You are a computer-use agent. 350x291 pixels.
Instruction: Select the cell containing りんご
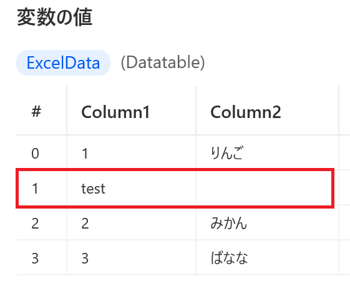267,154
